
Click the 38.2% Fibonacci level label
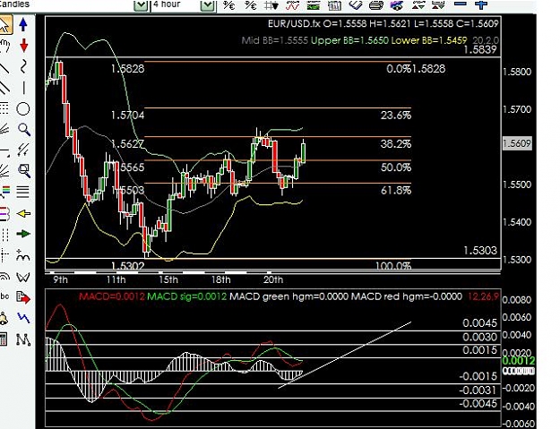tap(396, 144)
